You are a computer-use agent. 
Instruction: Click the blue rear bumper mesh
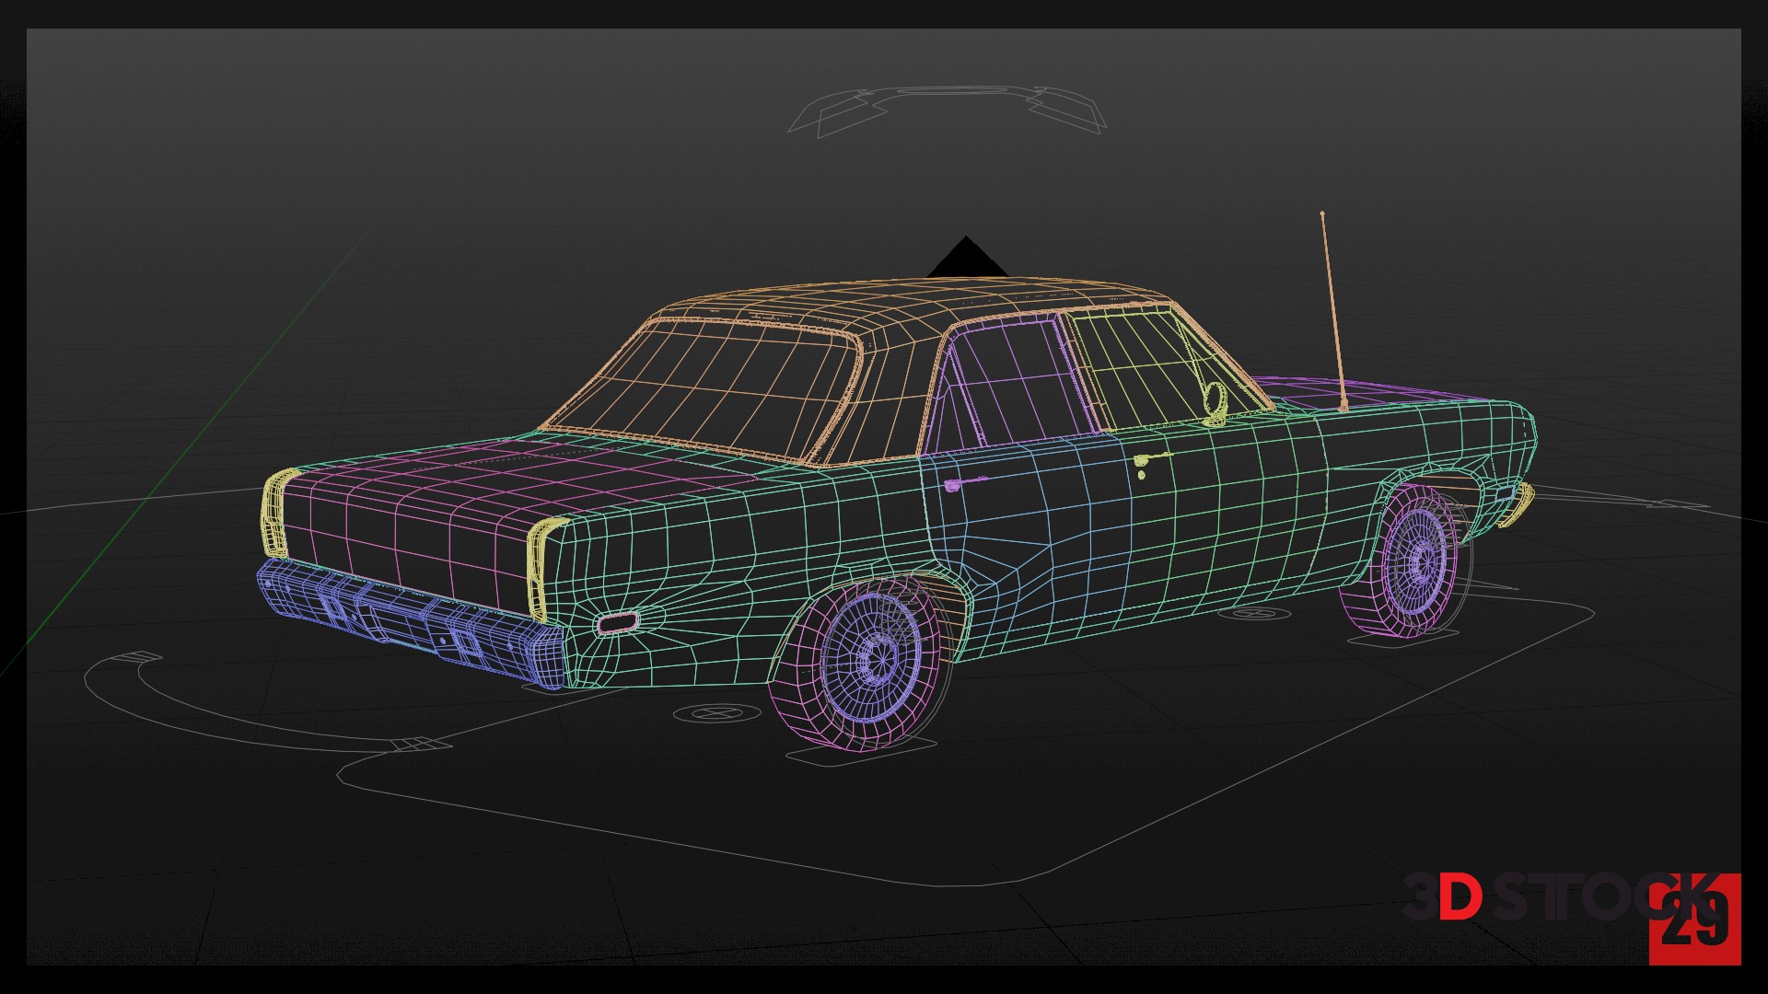(405, 618)
